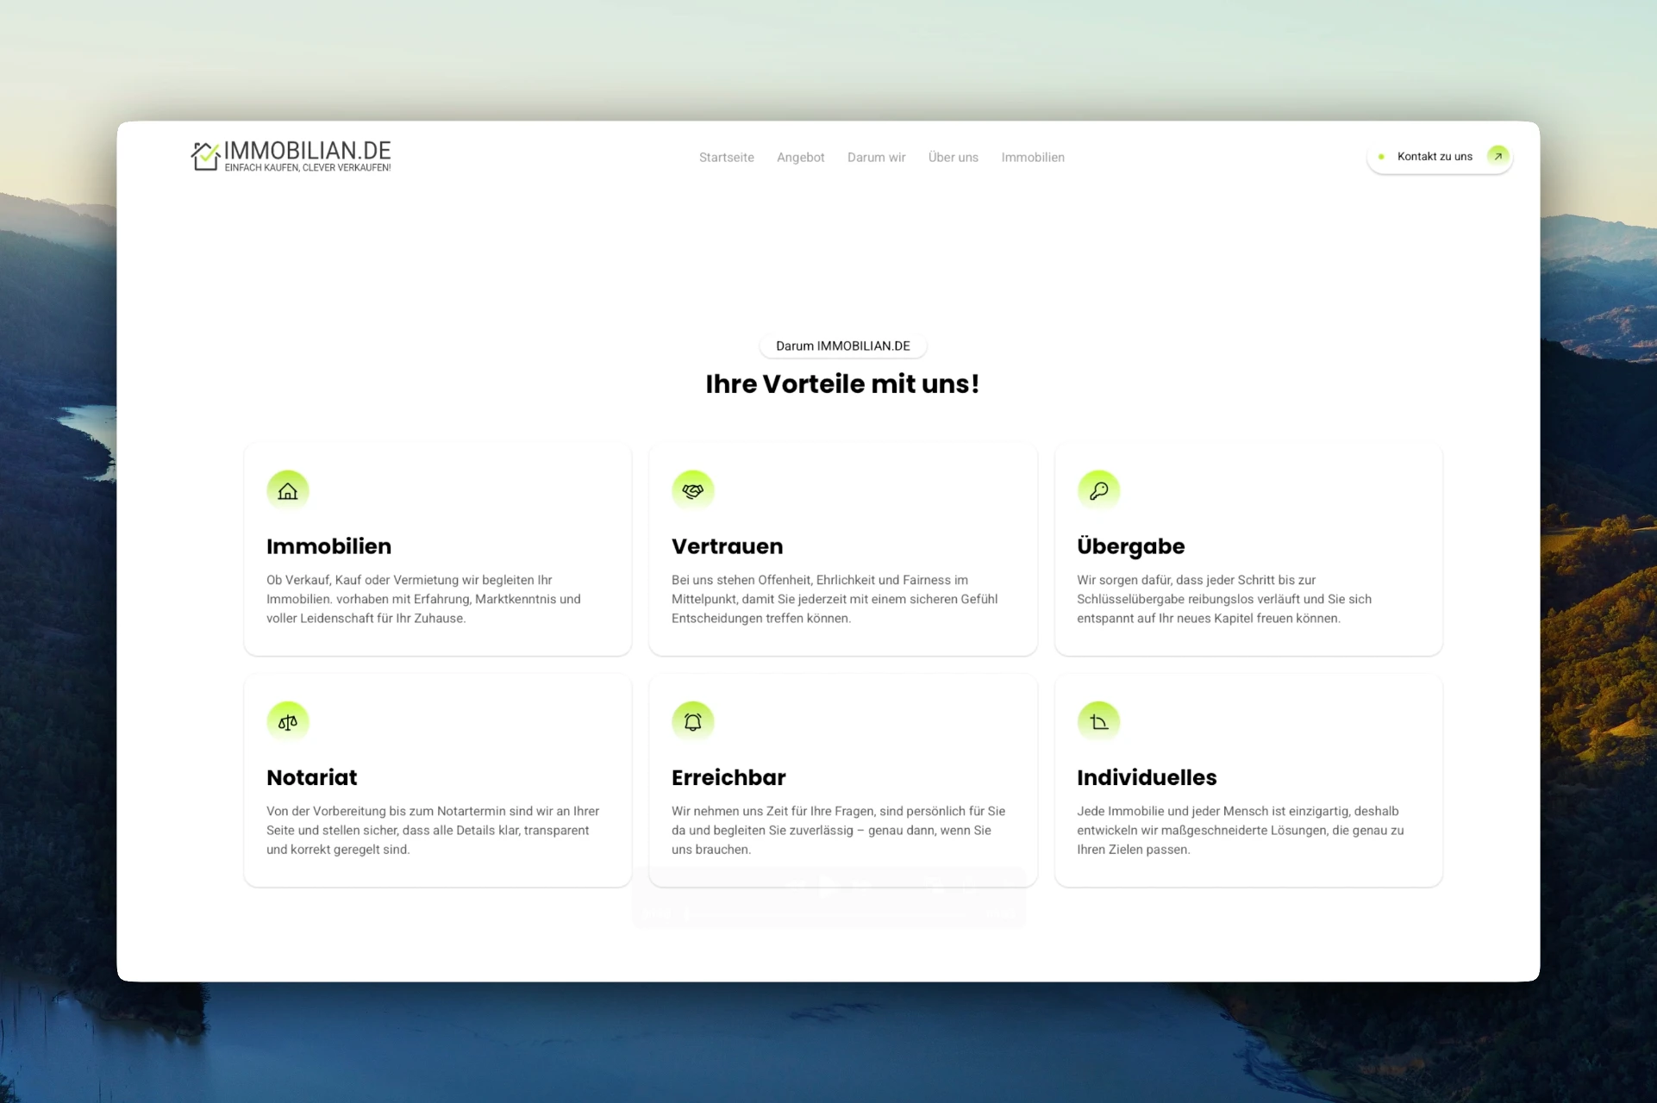1657x1103 pixels.
Task: Click the handshake icon on the Vertrauen card
Action: pyautogui.click(x=693, y=489)
